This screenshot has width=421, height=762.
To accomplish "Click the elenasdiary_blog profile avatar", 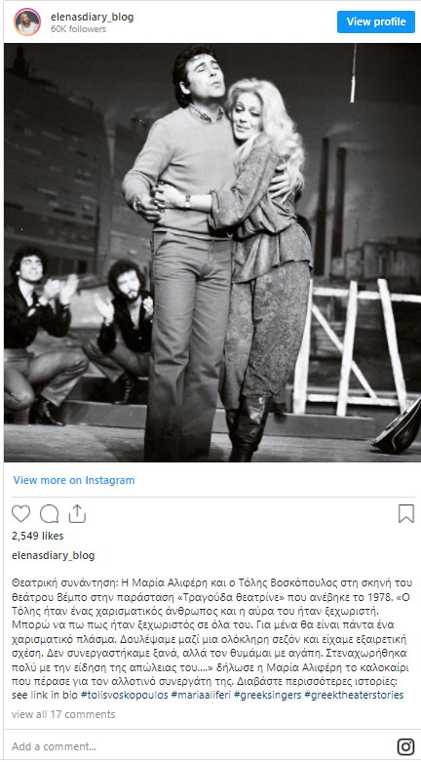I will pos(27,21).
